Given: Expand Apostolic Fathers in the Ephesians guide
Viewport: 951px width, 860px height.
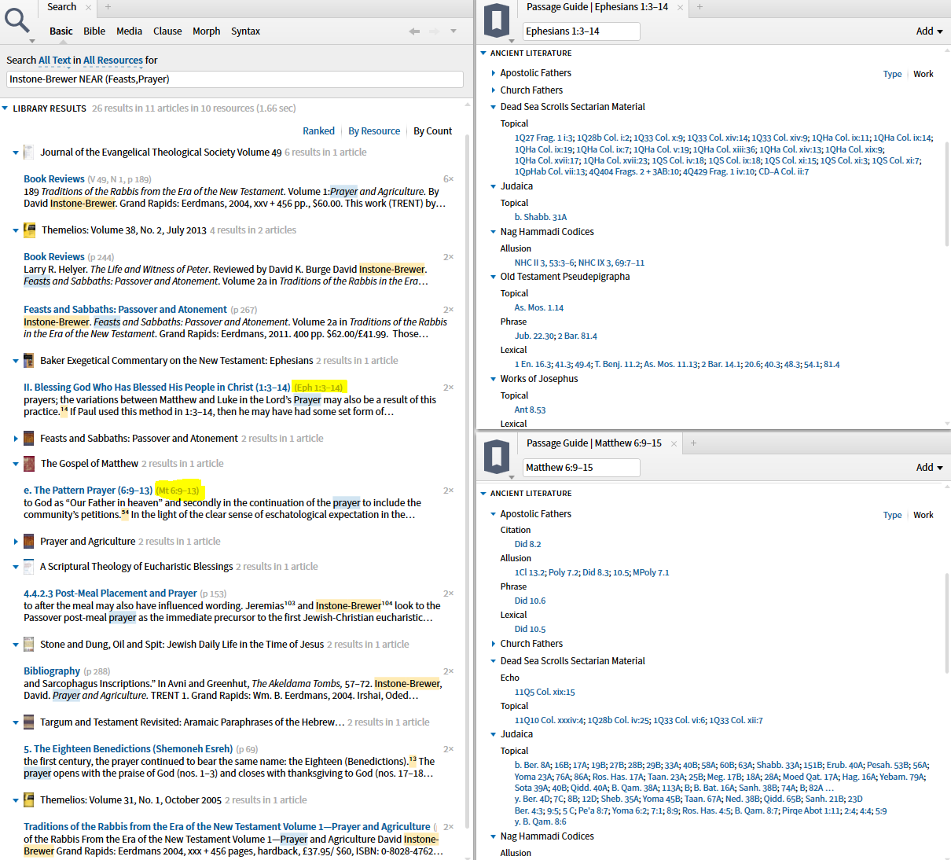Looking at the screenshot, I should click(x=494, y=73).
